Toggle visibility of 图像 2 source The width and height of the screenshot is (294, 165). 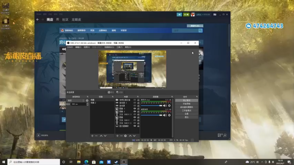point(135,111)
